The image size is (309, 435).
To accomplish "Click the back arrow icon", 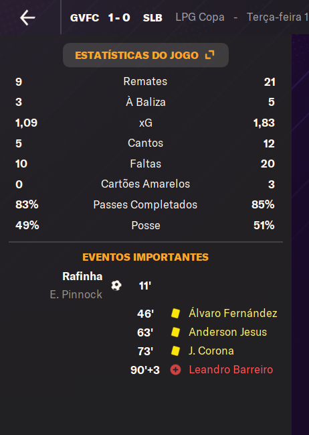I will (27, 17).
